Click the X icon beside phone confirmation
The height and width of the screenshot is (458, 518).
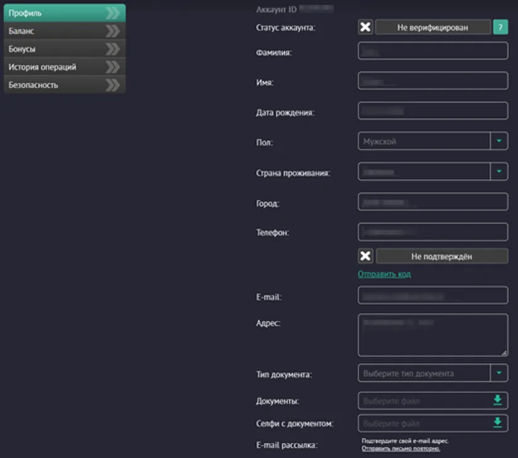click(365, 256)
